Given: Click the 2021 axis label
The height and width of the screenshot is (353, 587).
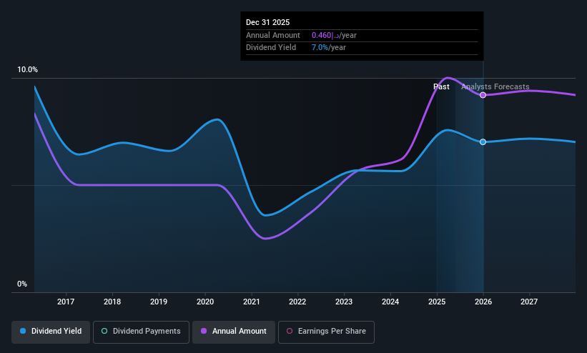Looking at the screenshot, I should 251,302.
